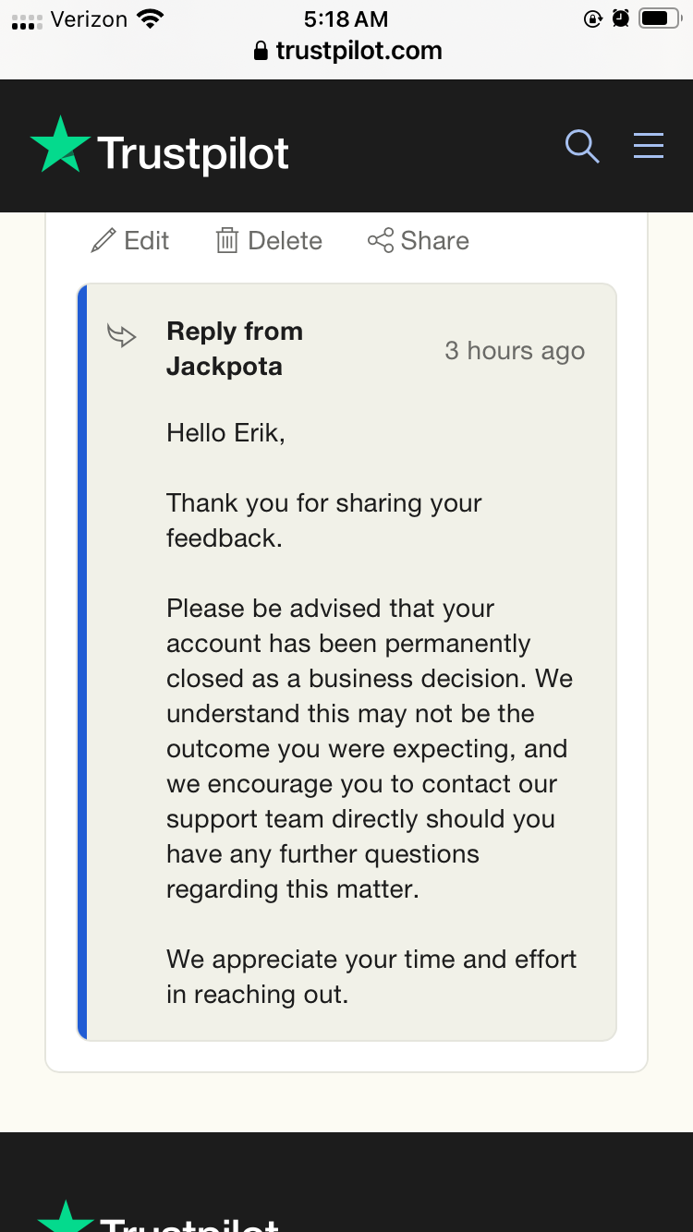Click the footer Trustpilot logo
The width and height of the screenshot is (693, 1232).
coord(157,1217)
